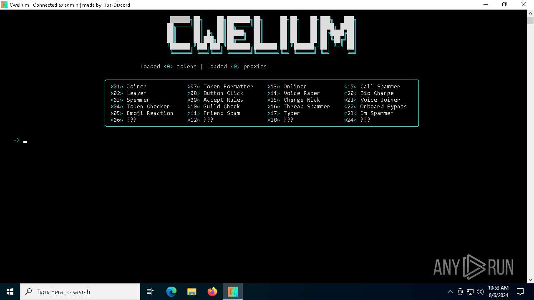Click the '13 Onliner' menu entry
This screenshot has height=300, width=534.
click(x=287, y=87)
